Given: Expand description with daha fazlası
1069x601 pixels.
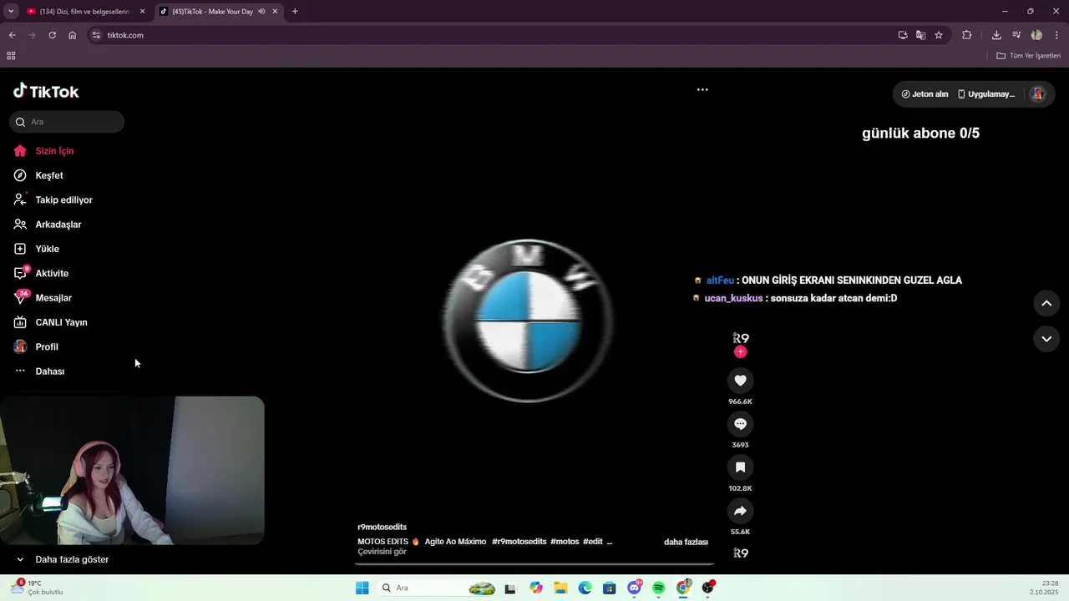Looking at the screenshot, I should tap(686, 542).
